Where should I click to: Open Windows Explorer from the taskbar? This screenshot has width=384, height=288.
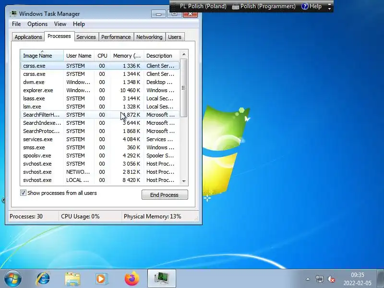[72, 279]
